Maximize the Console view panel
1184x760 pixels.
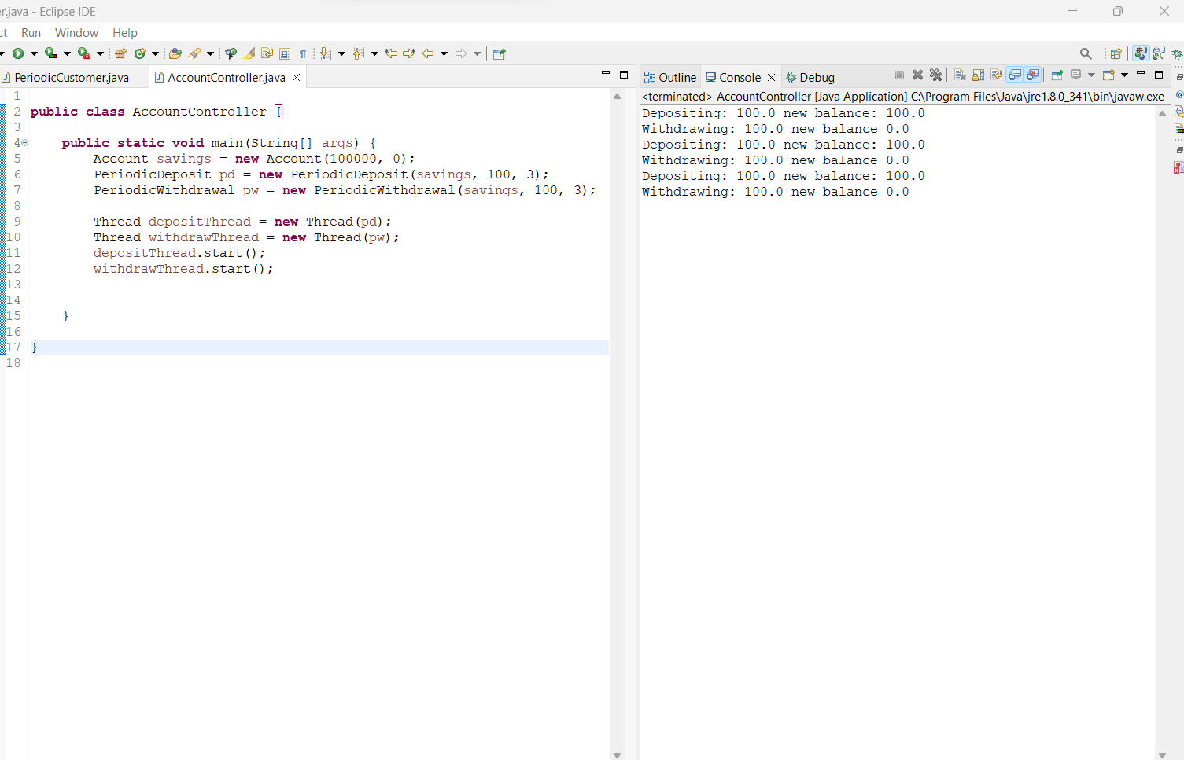coord(1159,75)
